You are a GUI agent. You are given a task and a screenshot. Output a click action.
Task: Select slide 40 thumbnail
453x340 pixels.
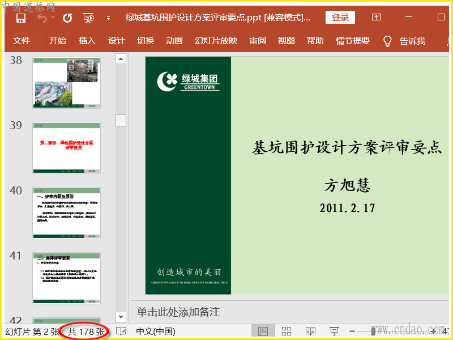click(x=66, y=213)
